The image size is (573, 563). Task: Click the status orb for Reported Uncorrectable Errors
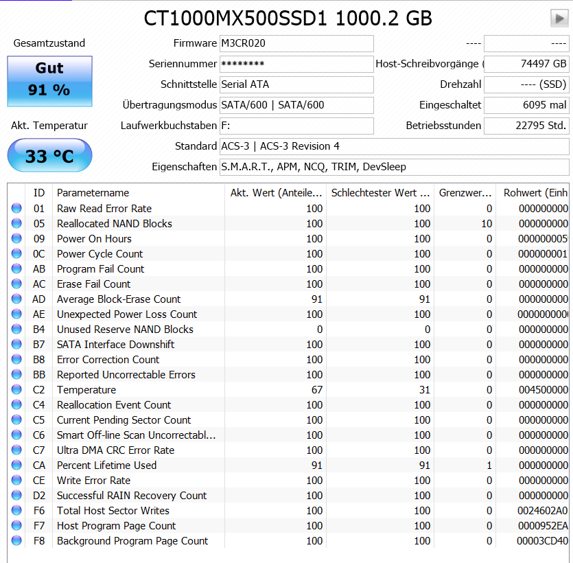pos(16,375)
